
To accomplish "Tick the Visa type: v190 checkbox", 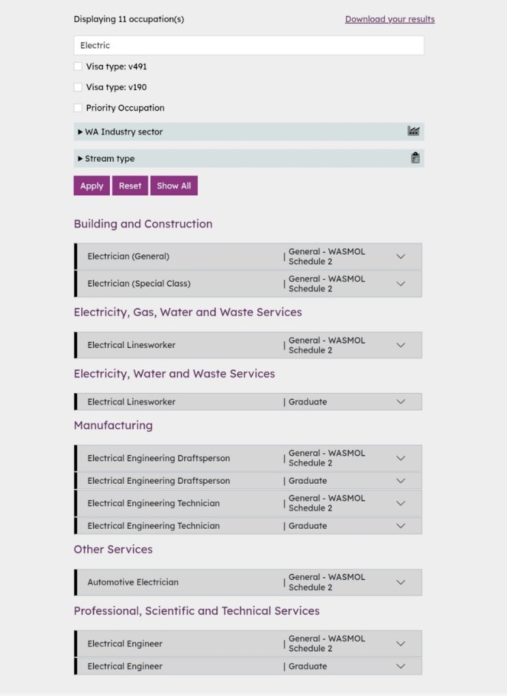I will click(78, 87).
